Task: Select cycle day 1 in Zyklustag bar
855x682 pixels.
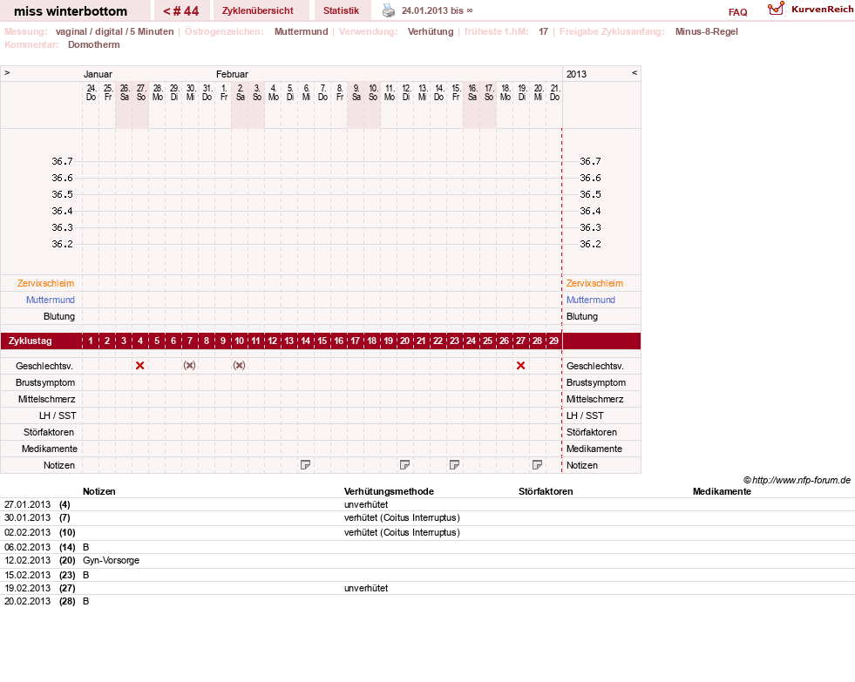Action: pyautogui.click(x=91, y=341)
